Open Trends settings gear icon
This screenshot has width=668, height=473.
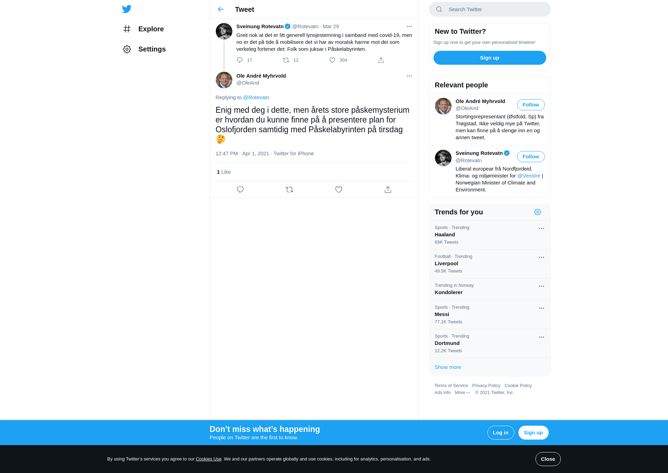pyautogui.click(x=538, y=212)
